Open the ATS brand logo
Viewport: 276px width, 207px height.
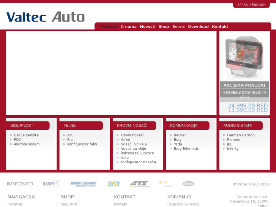coord(139,184)
